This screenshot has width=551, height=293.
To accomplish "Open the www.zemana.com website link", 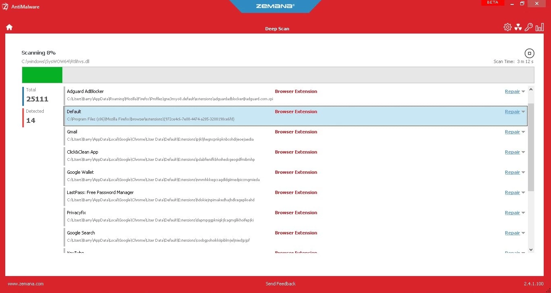I will [x=26, y=284].
